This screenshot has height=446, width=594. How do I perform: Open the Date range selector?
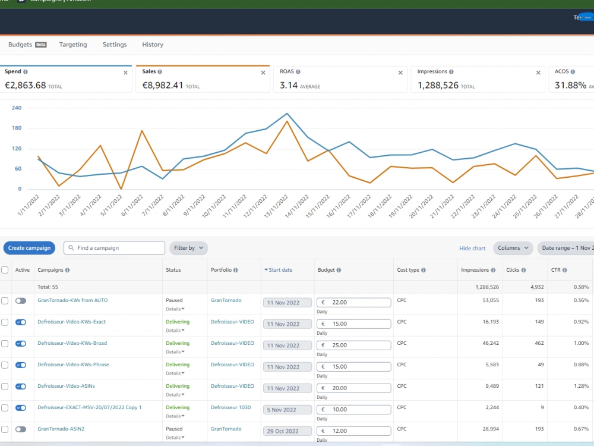[x=566, y=248]
